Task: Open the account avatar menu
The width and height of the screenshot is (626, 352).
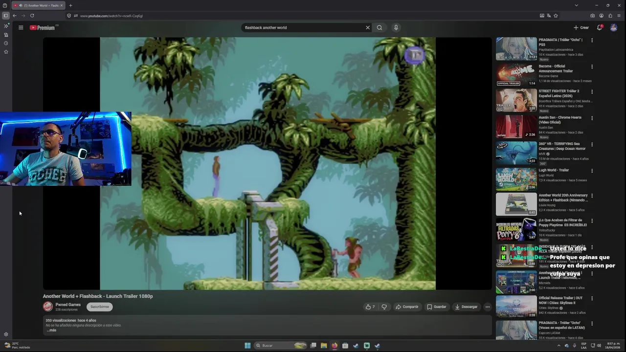Action: [x=614, y=27]
